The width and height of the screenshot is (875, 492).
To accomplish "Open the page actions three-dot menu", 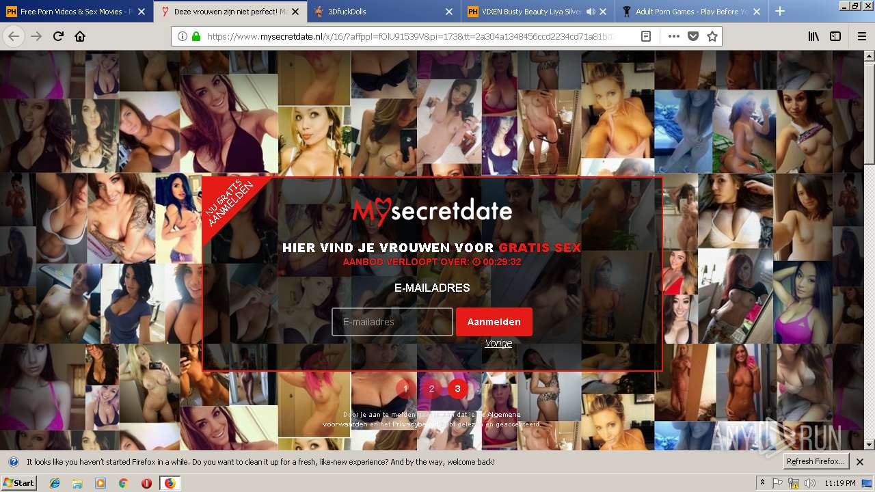I will [x=673, y=36].
